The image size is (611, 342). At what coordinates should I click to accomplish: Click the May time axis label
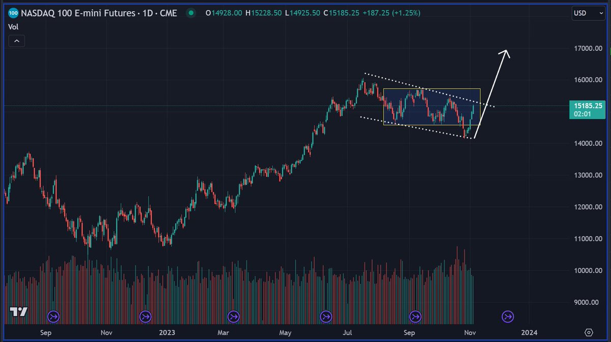pyautogui.click(x=285, y=333)
